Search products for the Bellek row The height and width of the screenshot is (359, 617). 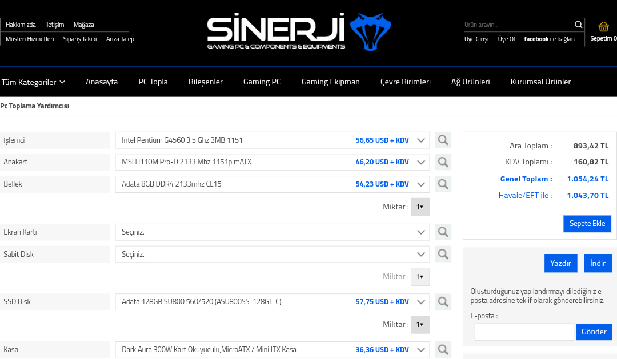(x=443, y=184)
